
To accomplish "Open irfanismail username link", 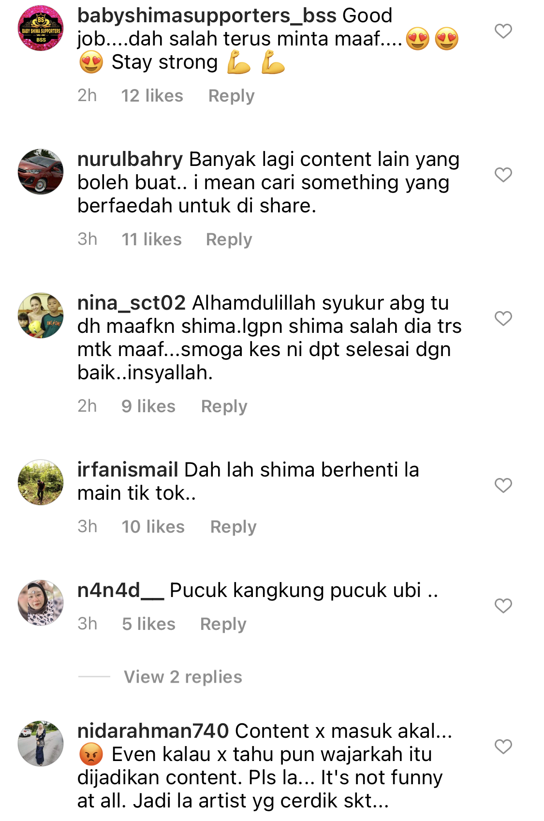I will (128, 470).
